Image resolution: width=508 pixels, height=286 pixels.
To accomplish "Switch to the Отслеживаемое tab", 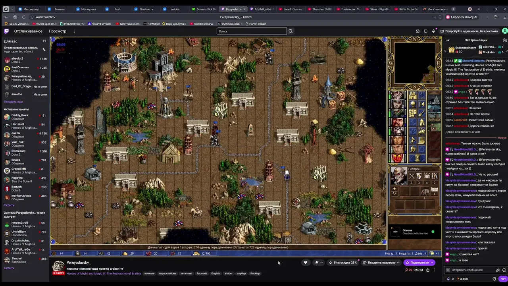I will pos(28,31).
